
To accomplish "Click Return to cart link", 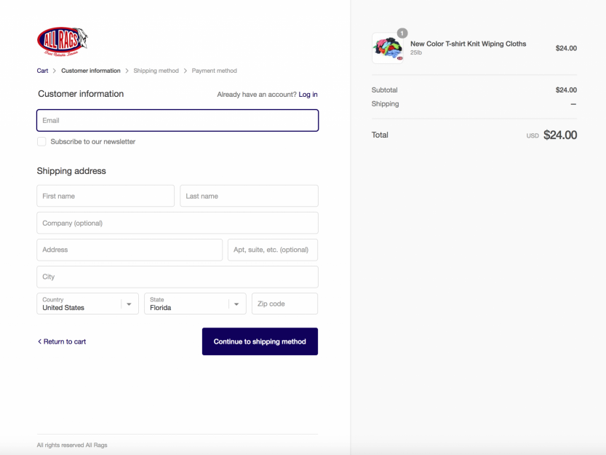I will click(x=62, y=341).
